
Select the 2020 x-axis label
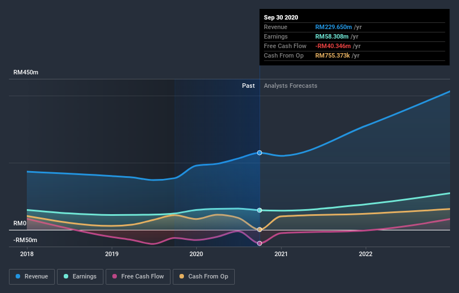coord(196,254)
